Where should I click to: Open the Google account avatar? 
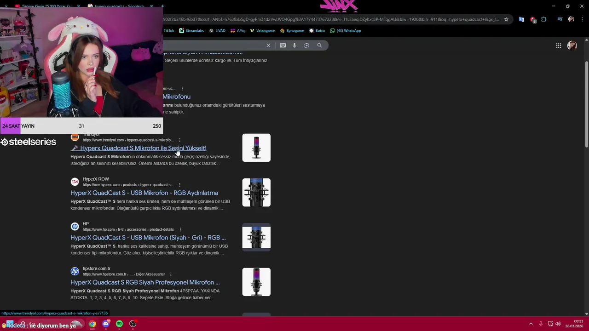point(572,46)
